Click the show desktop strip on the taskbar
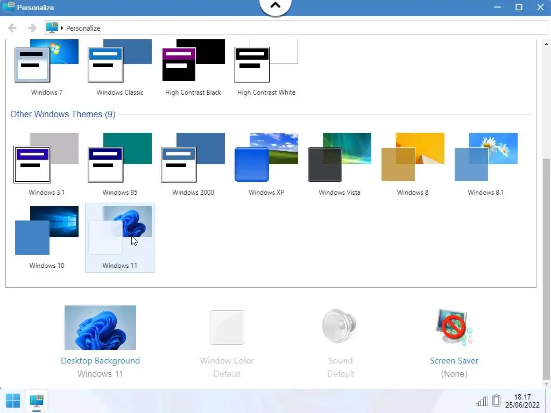This screenshot has width=551, height=413. 547,401
